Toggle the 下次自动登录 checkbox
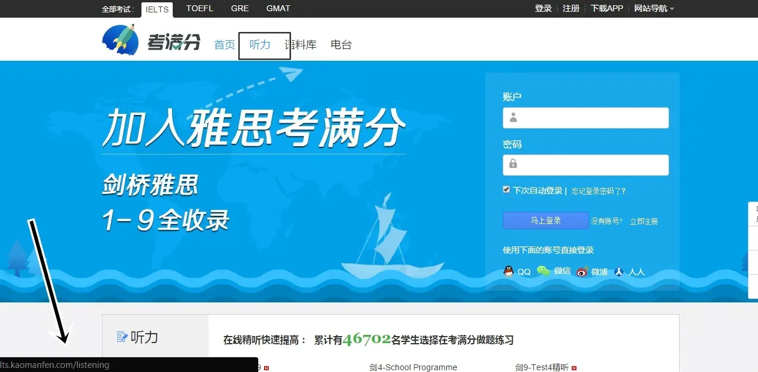 tap(506, 190)
